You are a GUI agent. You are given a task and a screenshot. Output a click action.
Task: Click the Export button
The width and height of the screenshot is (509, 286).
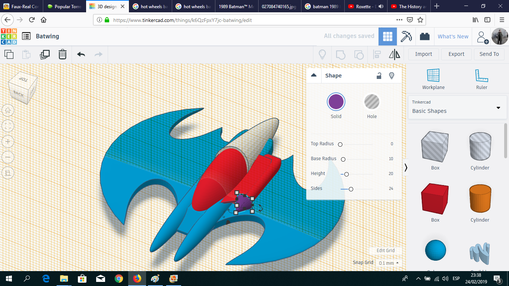click(x=456, y=54)
